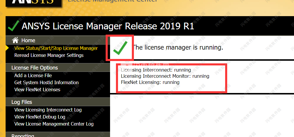Open View Status/Start/Stop License Manager
The image size is (294, 137).
click(x=56, y=48)
